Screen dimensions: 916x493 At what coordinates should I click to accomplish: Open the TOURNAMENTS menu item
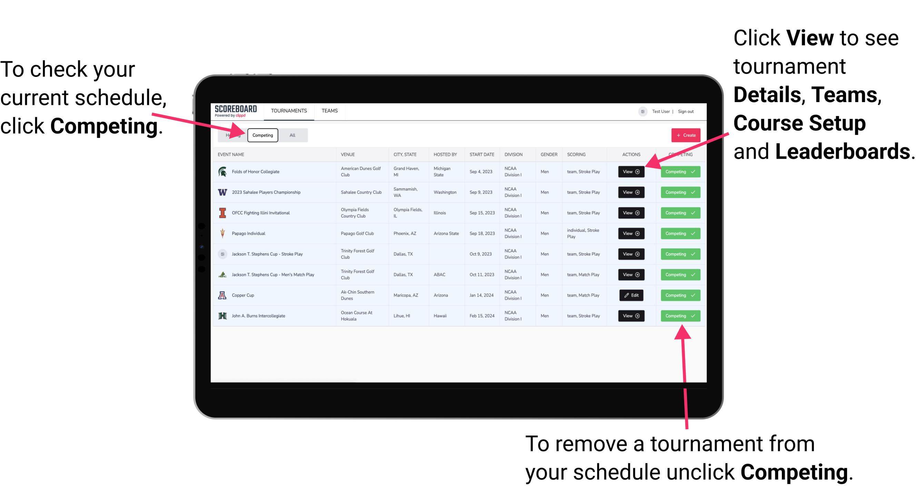[x=289, y=110]
